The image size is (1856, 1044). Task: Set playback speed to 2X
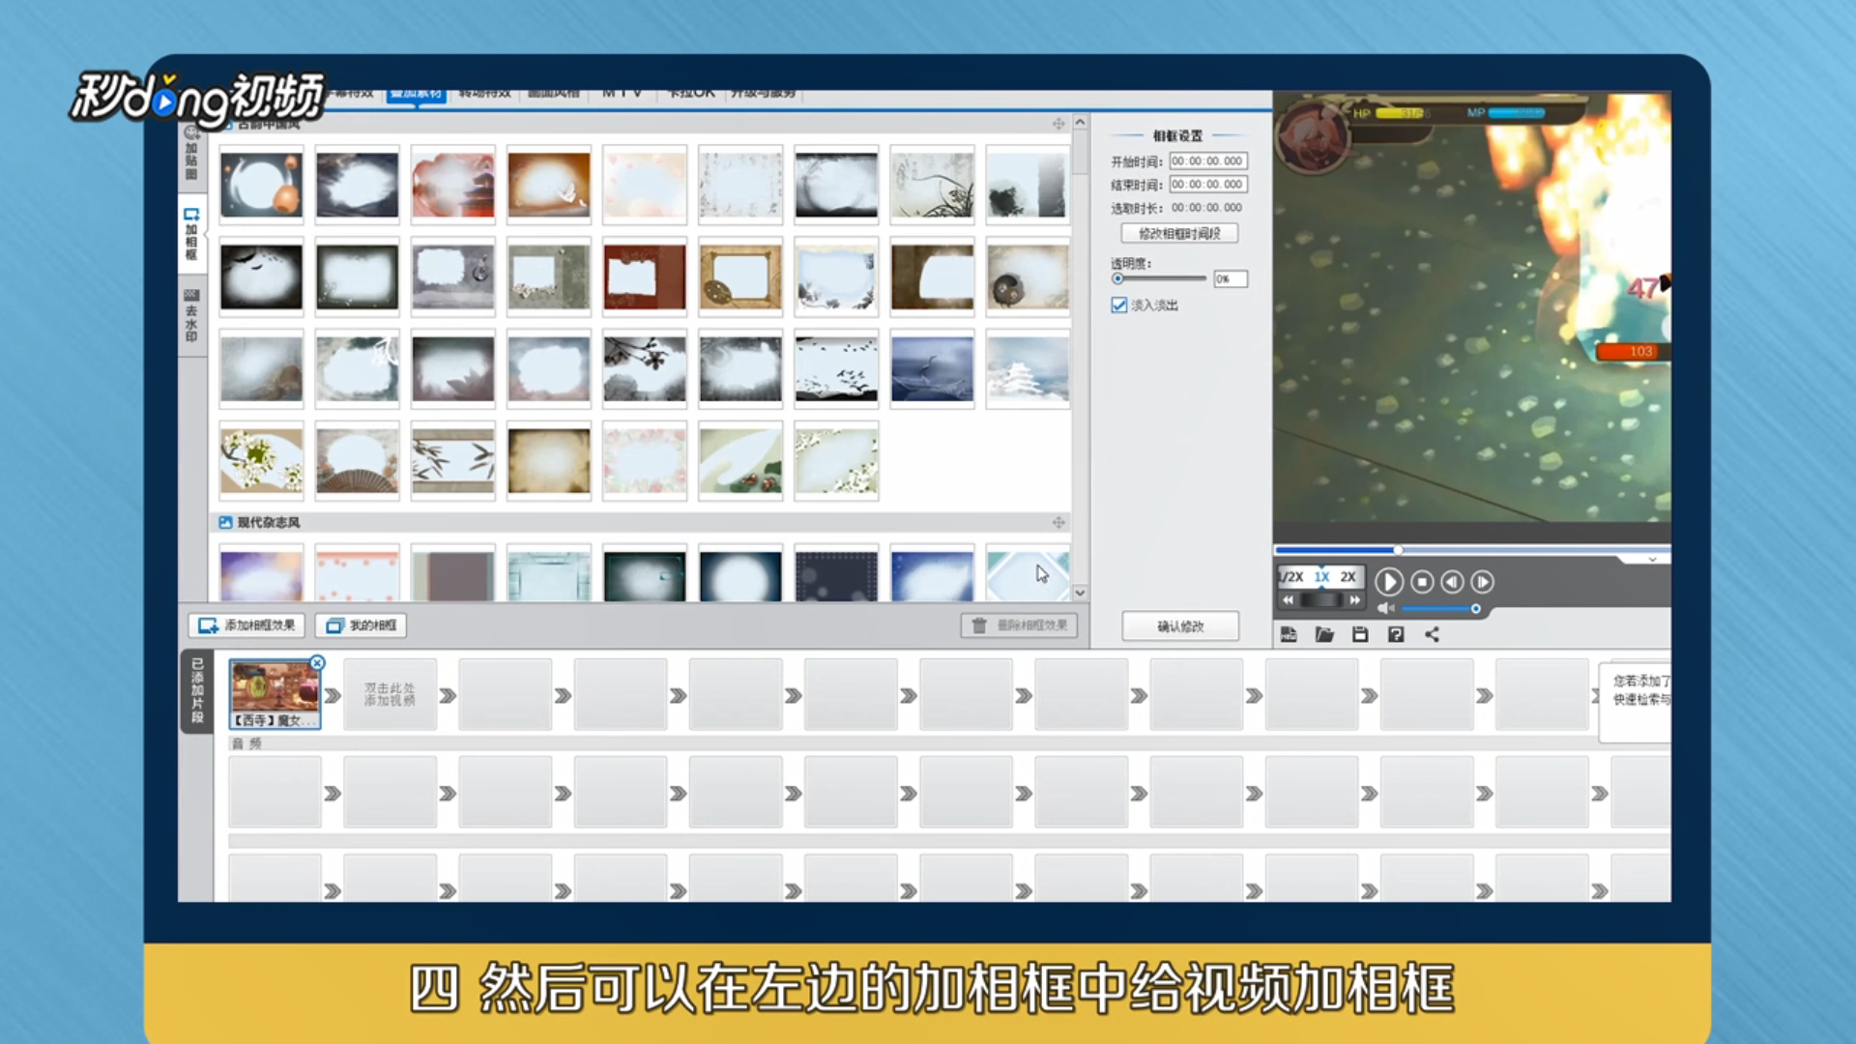click(1348, 577)
